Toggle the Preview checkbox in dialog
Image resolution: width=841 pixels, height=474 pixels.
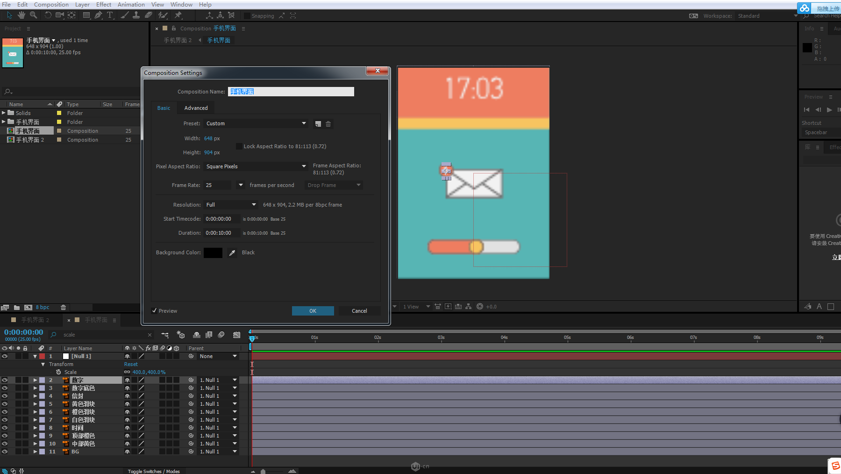[155, 311]
